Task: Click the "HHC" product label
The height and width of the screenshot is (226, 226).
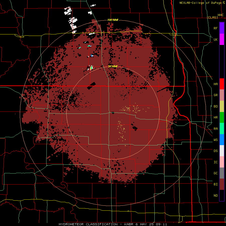Action: (220, 15)
